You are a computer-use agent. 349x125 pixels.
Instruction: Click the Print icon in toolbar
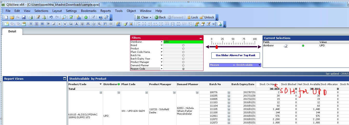pyautogui.click(x=31, y=17)
